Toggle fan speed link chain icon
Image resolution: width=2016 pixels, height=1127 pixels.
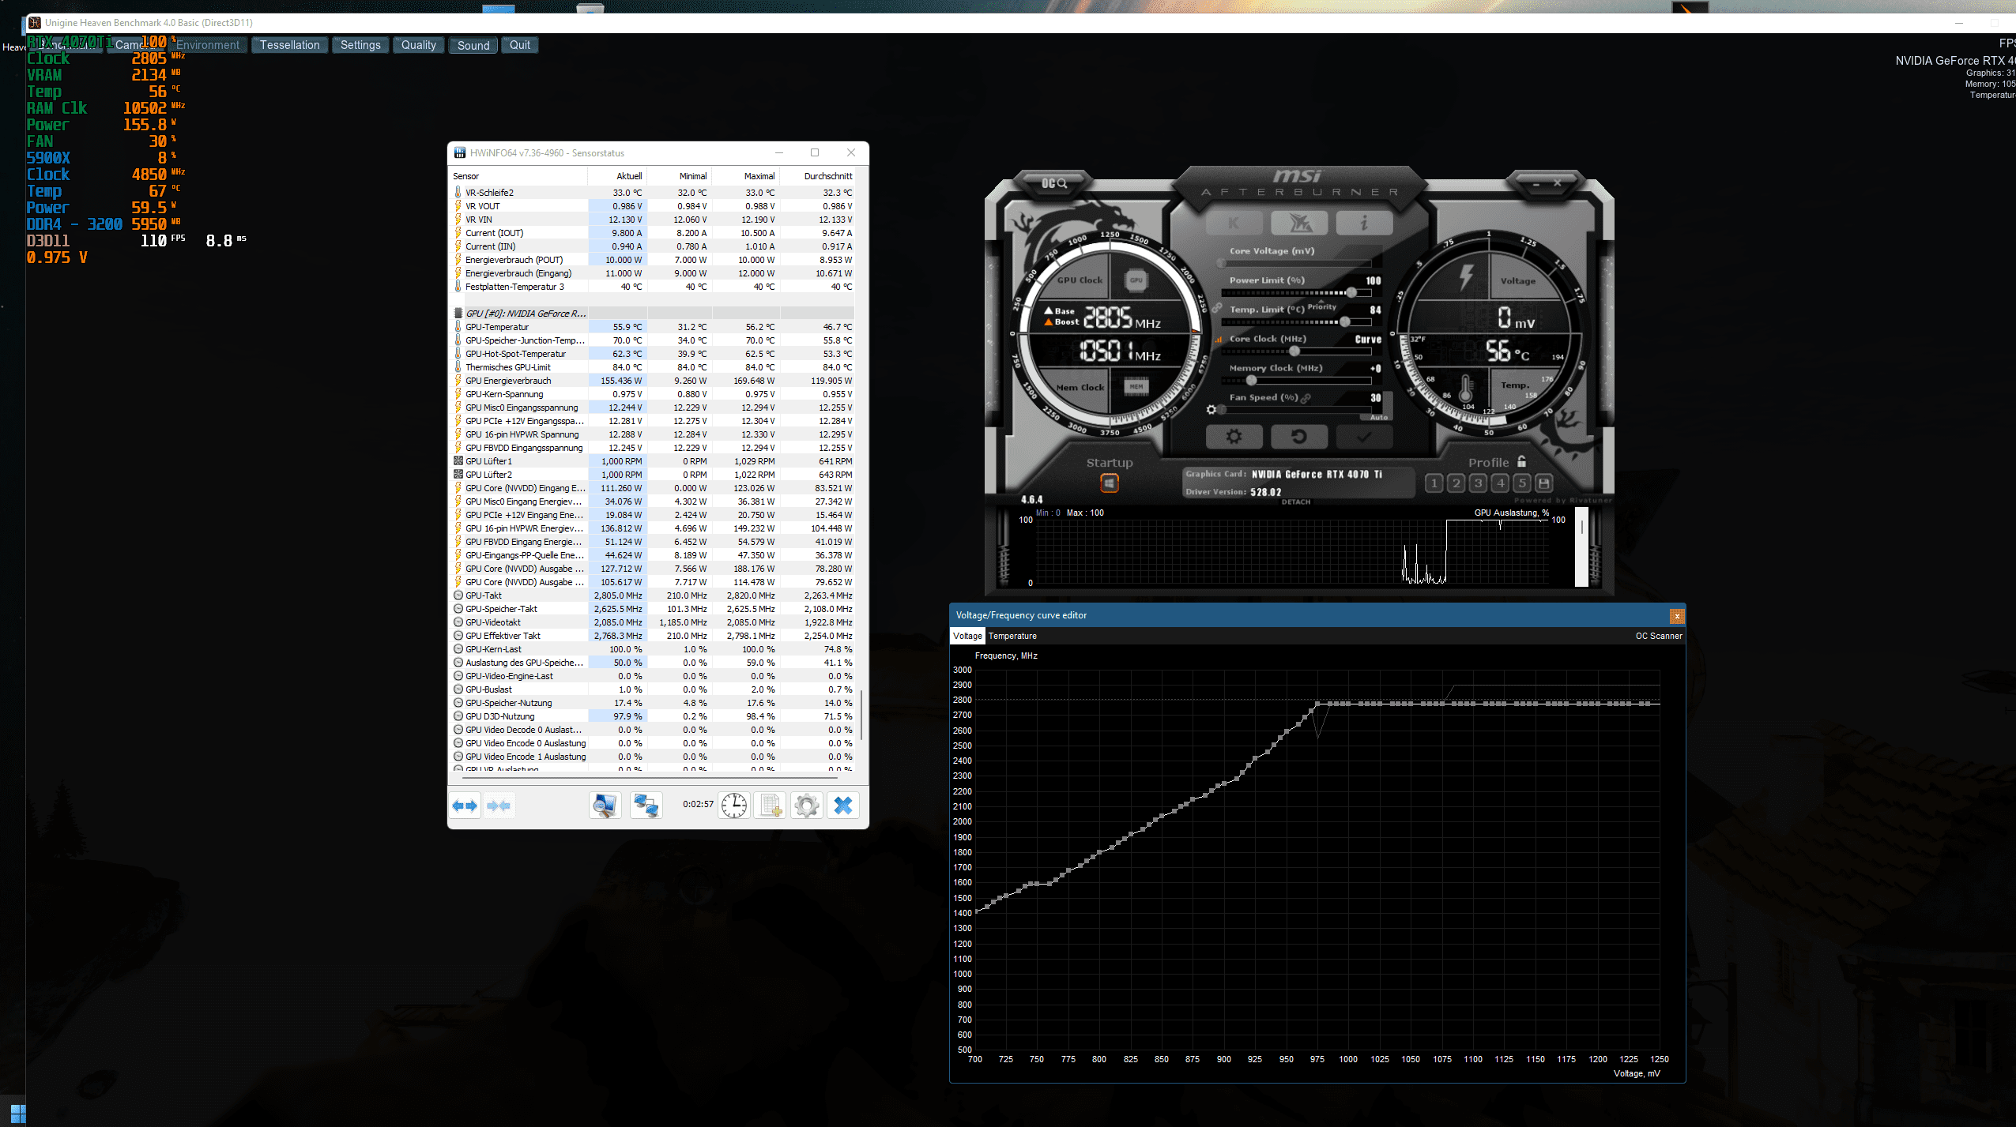1306,398
